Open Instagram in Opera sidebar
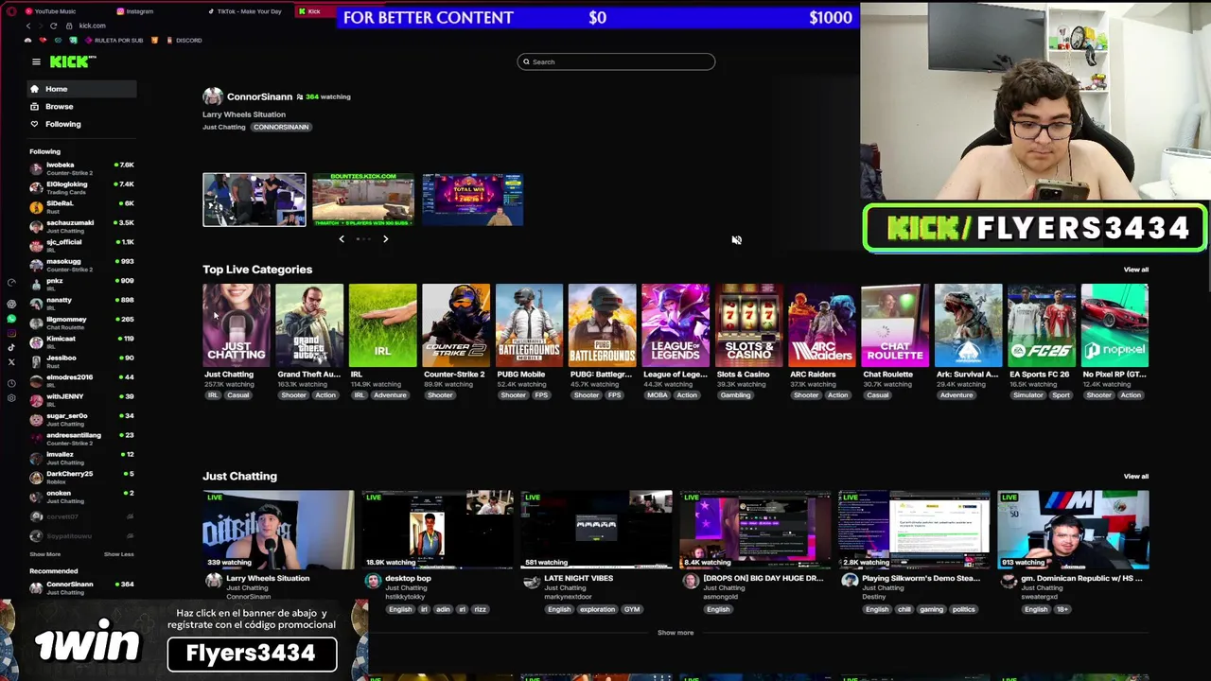Image resolution: width=1211 pixels, height=681 pixels. [x=11, y=333]
